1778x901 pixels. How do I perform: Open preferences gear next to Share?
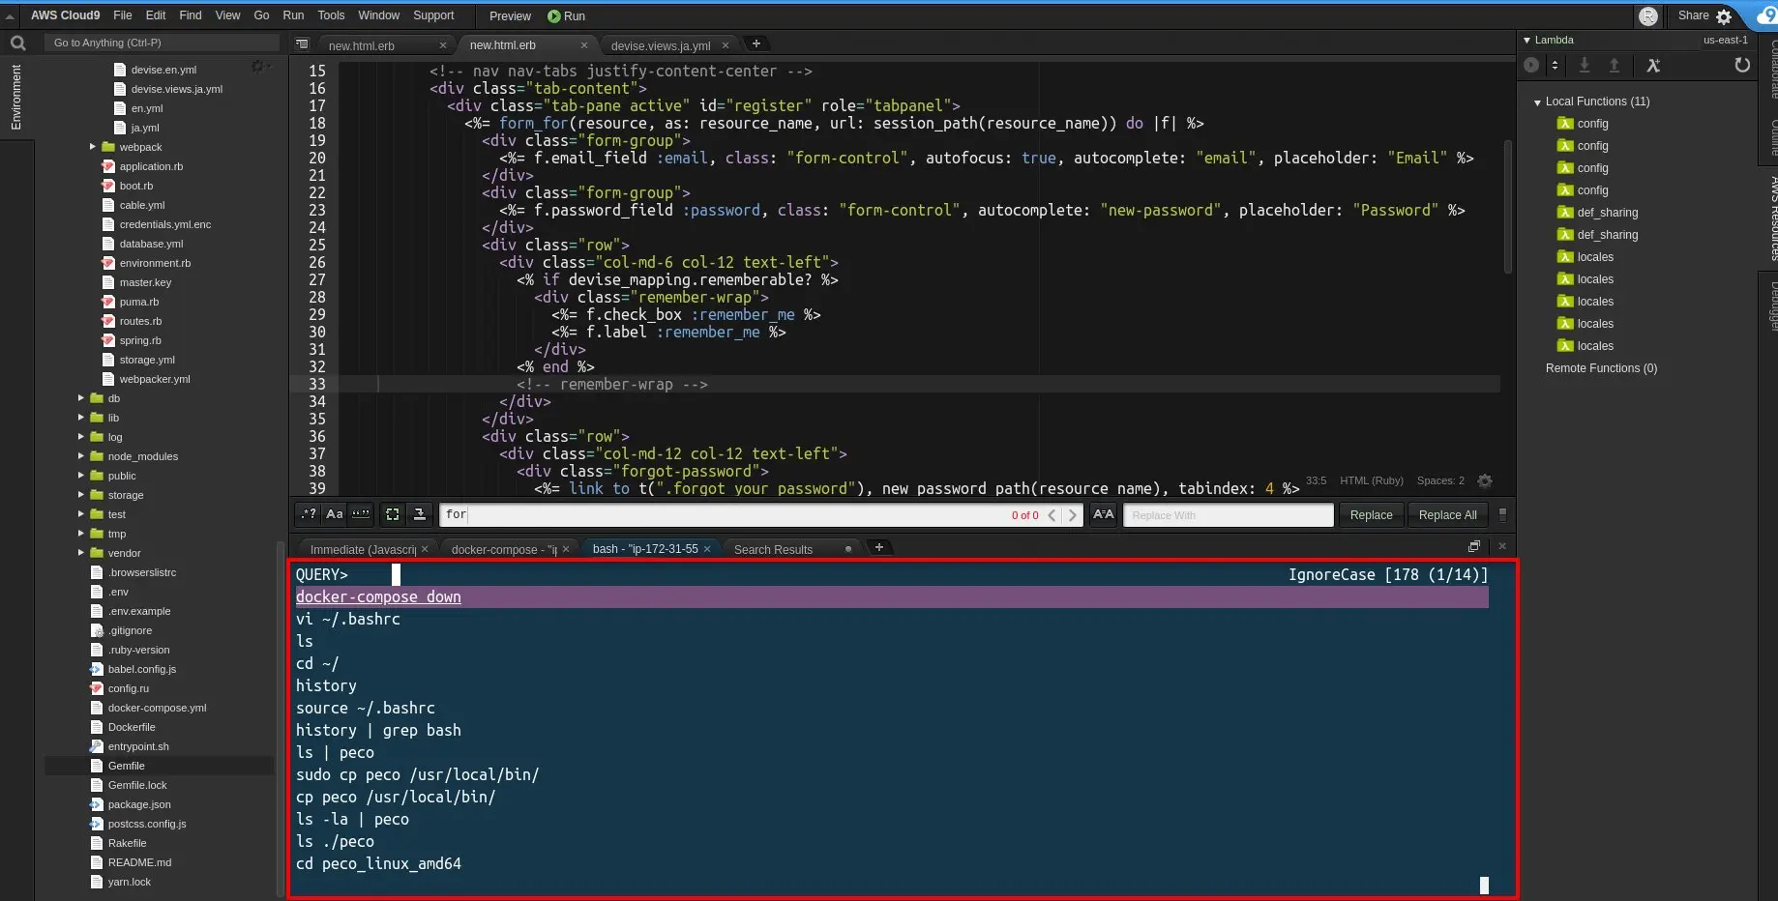[x=1724, y=16]
